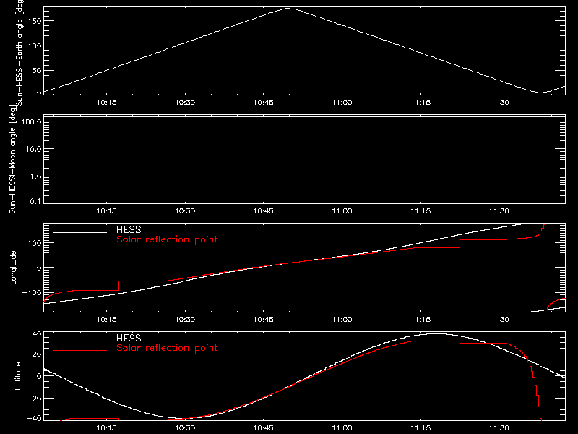Click the 11:30 label under the Latitude plot
The image size is (578, 434).
(x=499, y=428)
